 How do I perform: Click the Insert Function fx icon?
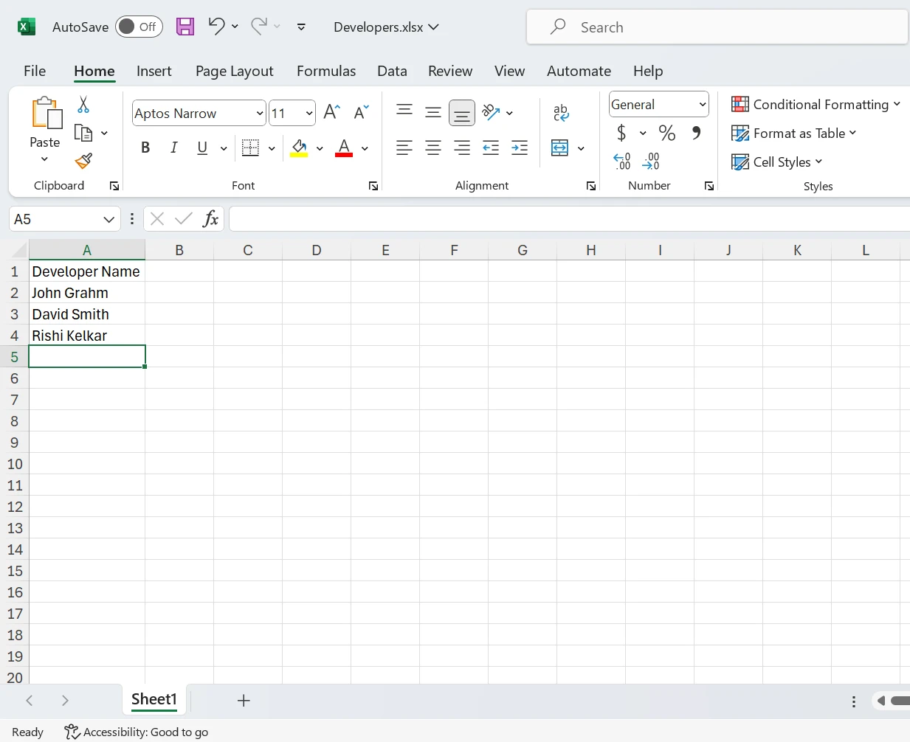click(x=210, y=218)
